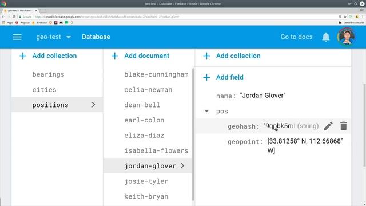Click the geohash value "9qpbk5m"
Screen dimensions: 366x206
point(279,126)
